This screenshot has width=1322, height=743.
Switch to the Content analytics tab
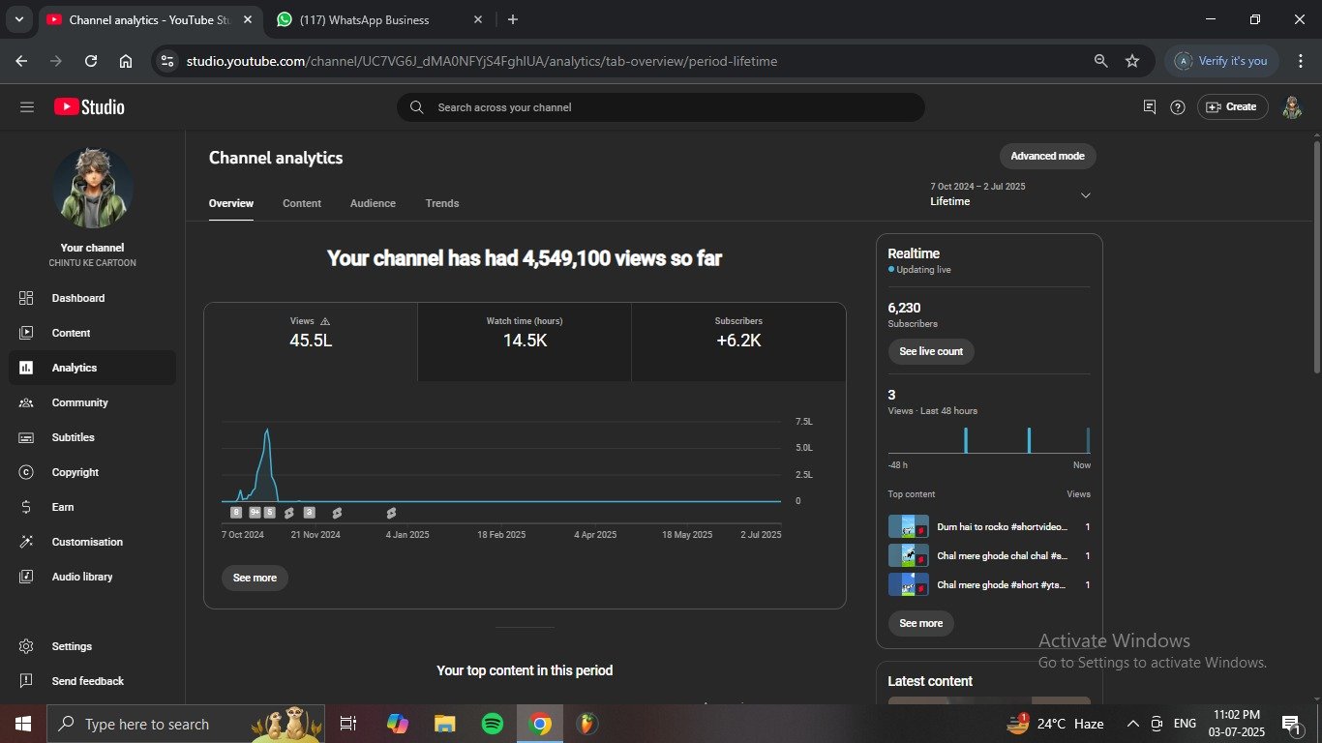pyautogui.click(x=302, y=203)
